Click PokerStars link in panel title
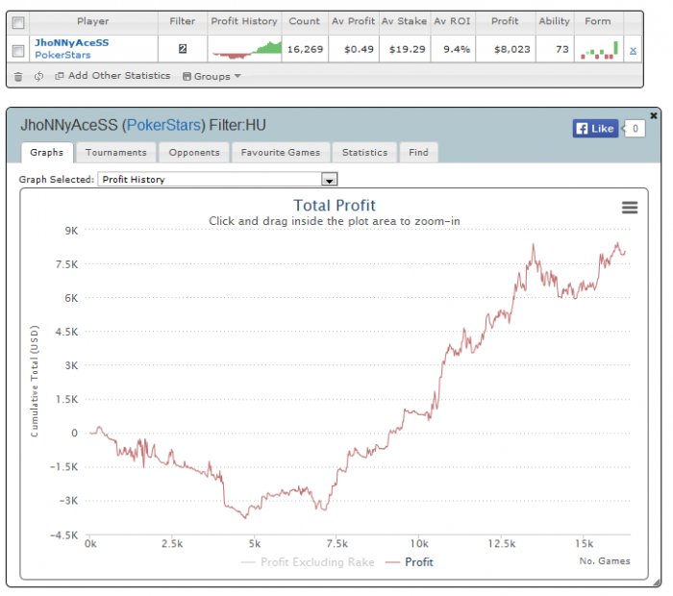This screenshot has height=596, width=673. coord(164,125)
